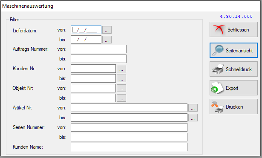The height and width of the screenshot is (158, 262).
Task: Open lookup for Artikel Nr von
Action: (x=193, y=108)
